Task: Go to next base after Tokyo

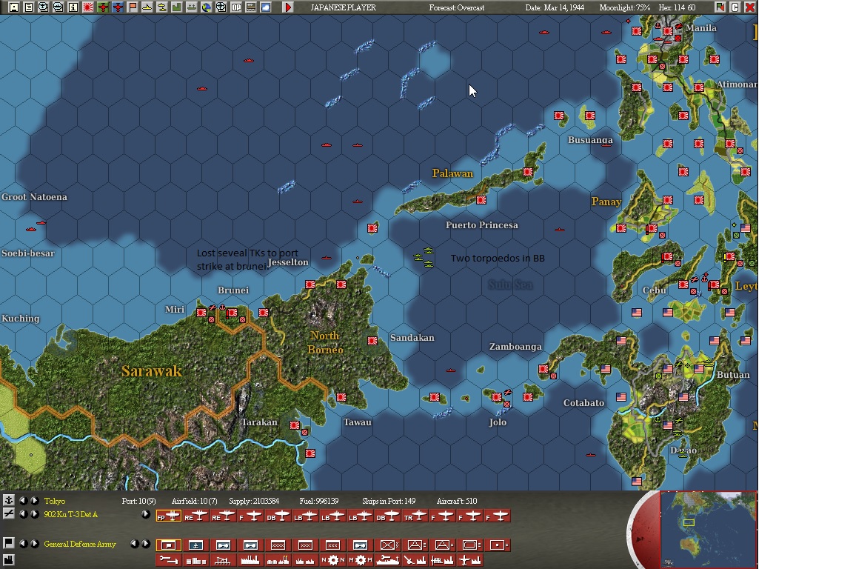Action: pyautogui.click(x=35, y=500)
